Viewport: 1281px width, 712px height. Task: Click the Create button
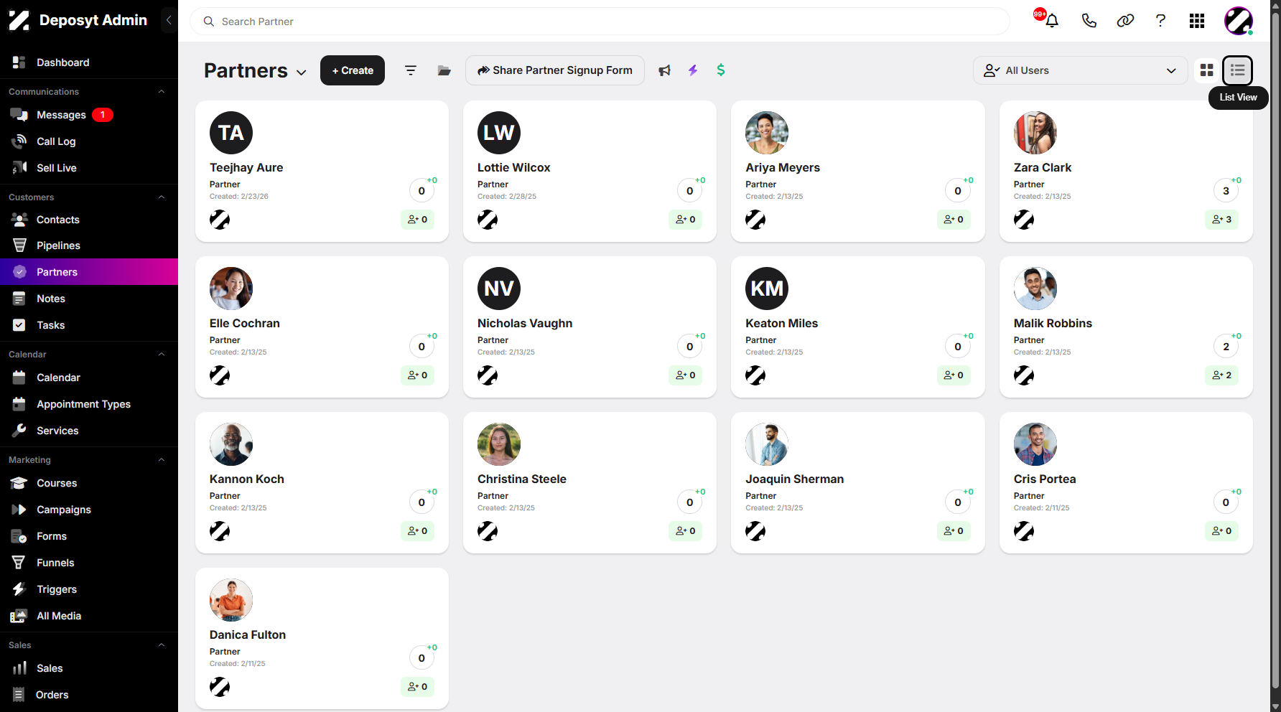click(x=353, y=70)
